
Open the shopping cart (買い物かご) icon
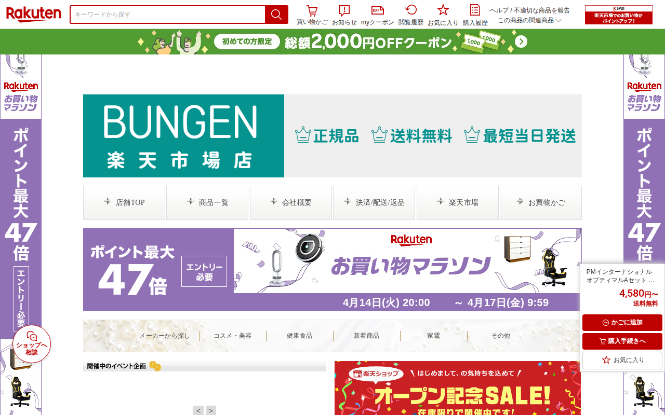(312, 15)
